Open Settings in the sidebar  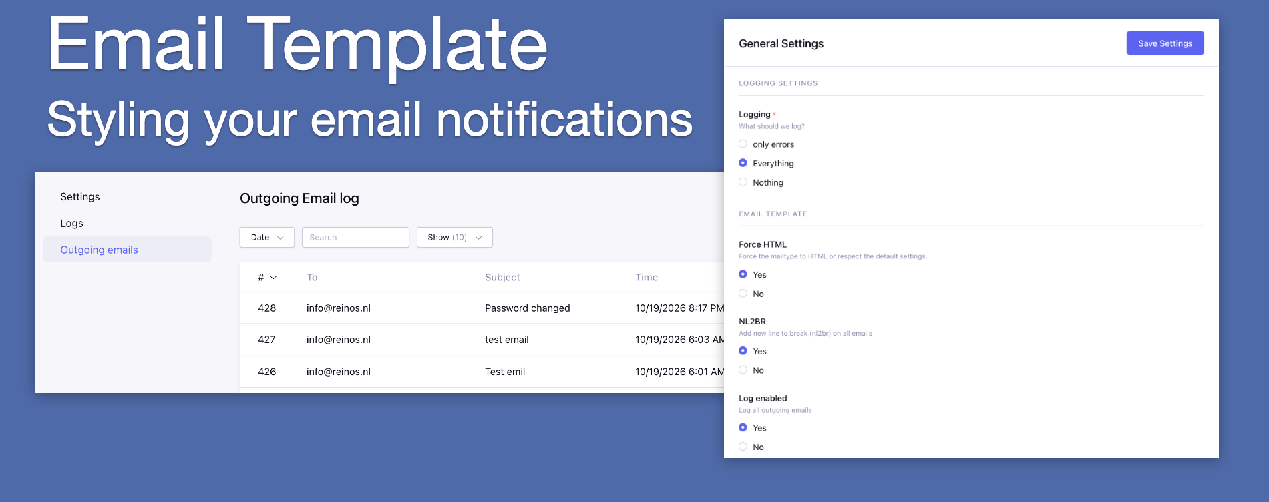[80, 197]
